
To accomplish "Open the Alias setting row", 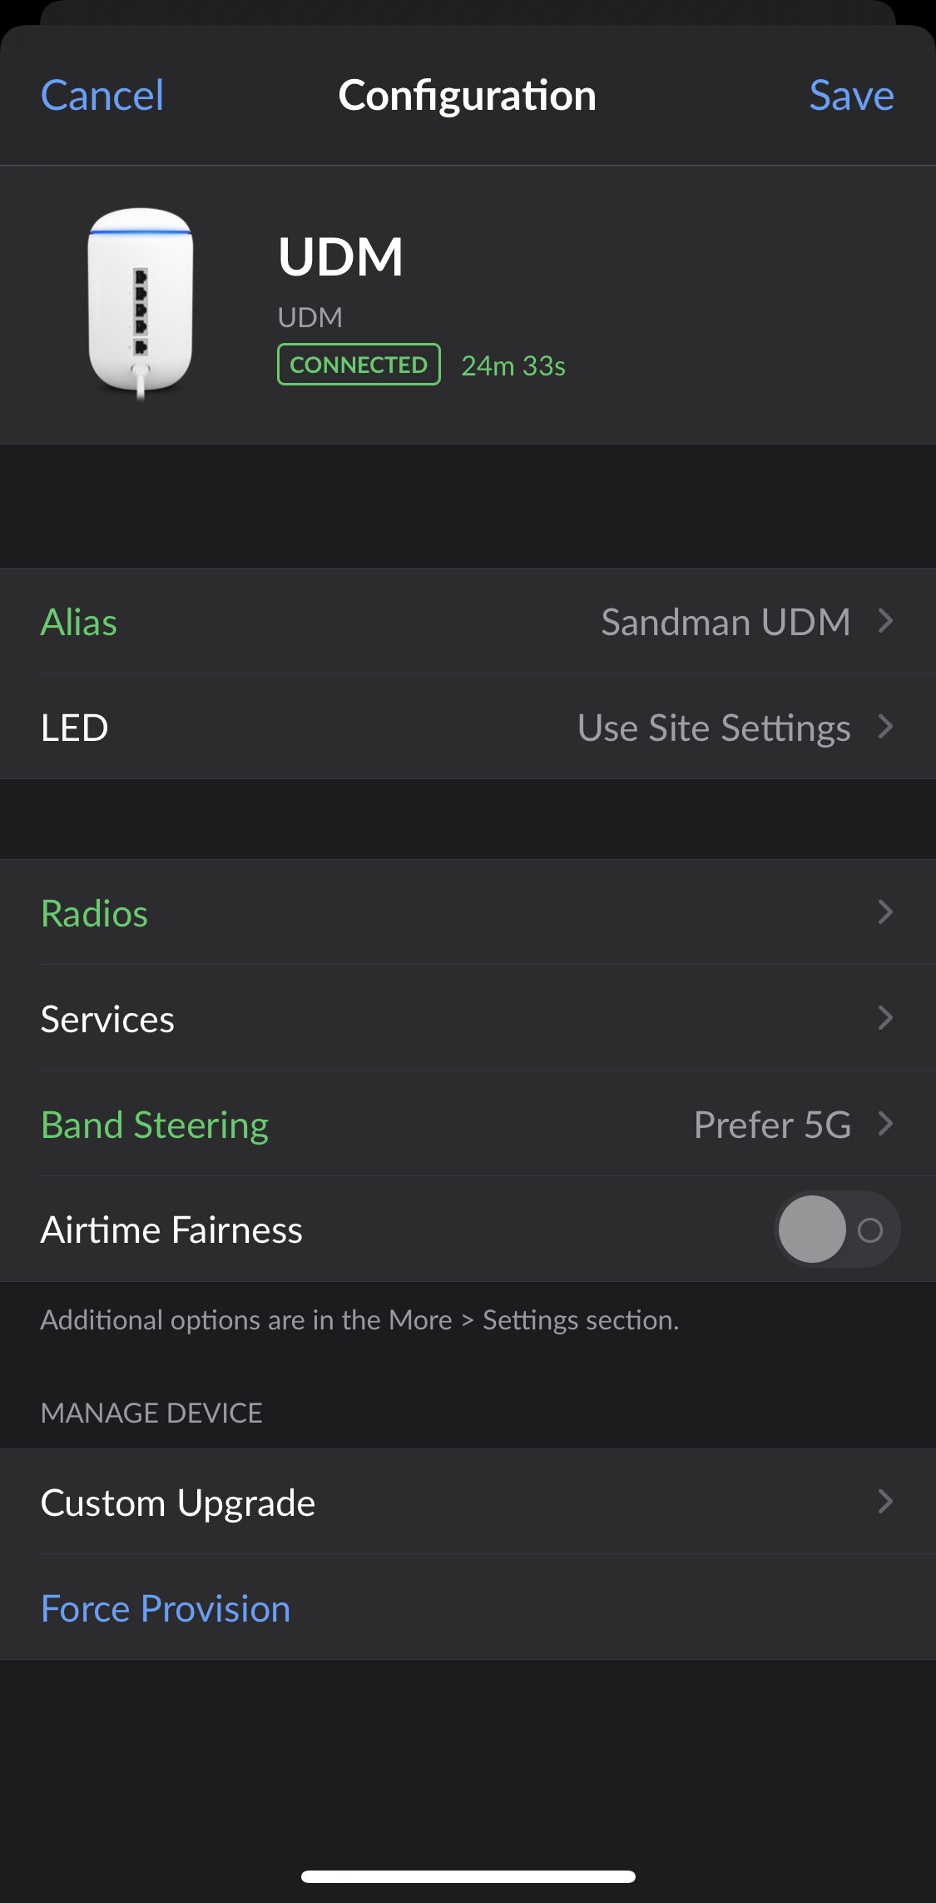I will 80,622.
